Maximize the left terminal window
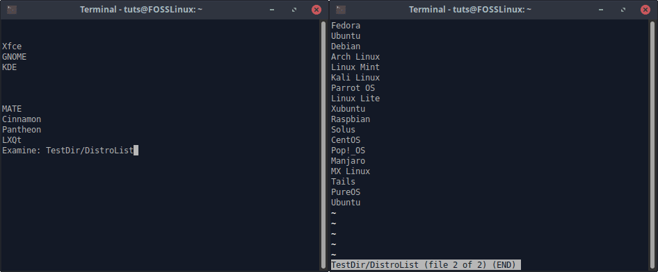 coord(294,10)
